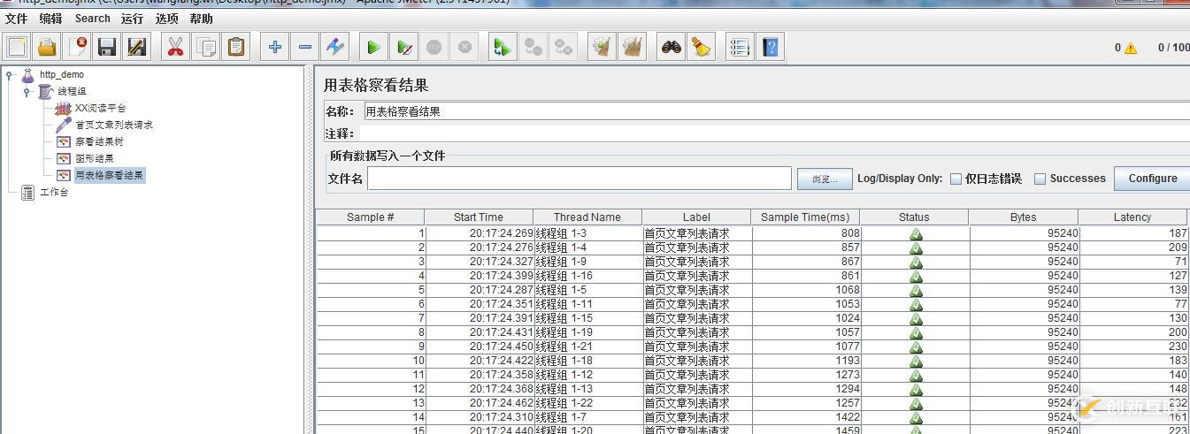Screen dimensions: 1190x434
Task: Sort by the Label column header
Action: [x=696, y=217]
